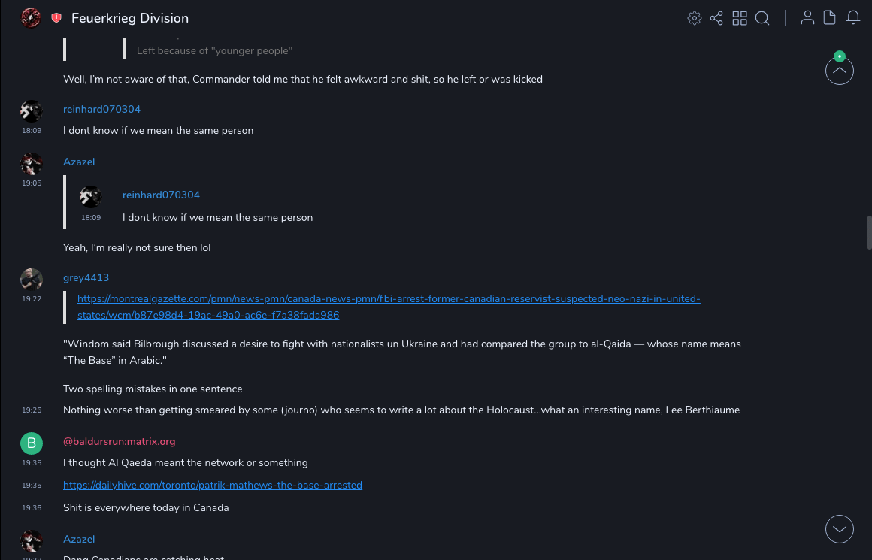Open the member list person icon
Image resolution: width=872 pixels, height=560 pixels.
[x=807, y=18]
